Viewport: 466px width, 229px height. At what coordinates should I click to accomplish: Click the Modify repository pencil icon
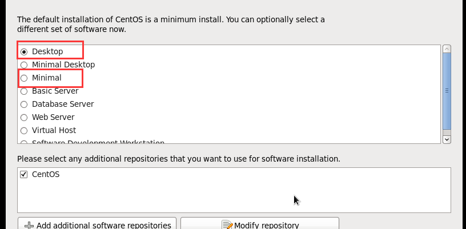pos(227,225)
